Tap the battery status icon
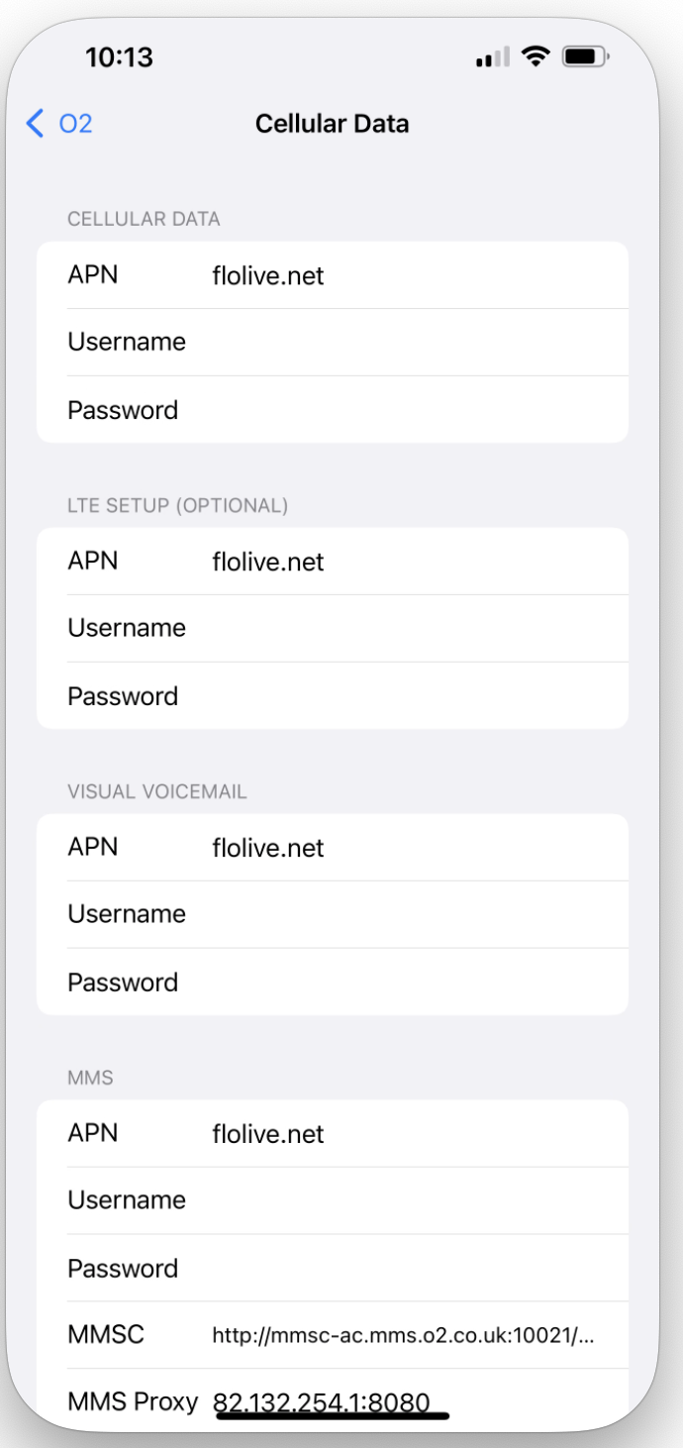Image resolution: width=683 pixels, height=1448 pixels. [x=585, y=57]
